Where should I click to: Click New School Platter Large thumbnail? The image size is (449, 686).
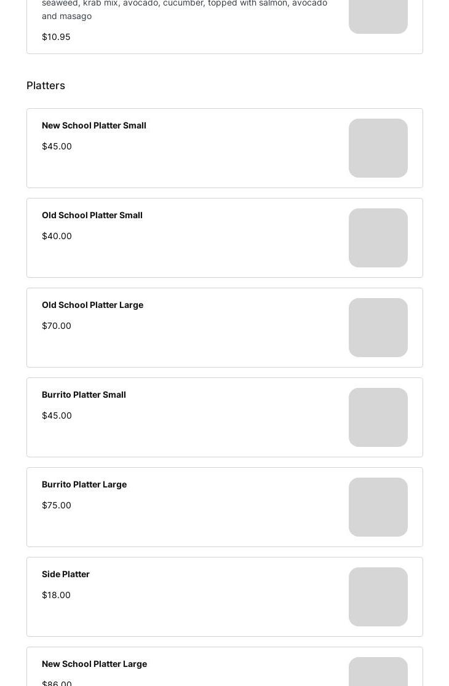tap(378, 673)
